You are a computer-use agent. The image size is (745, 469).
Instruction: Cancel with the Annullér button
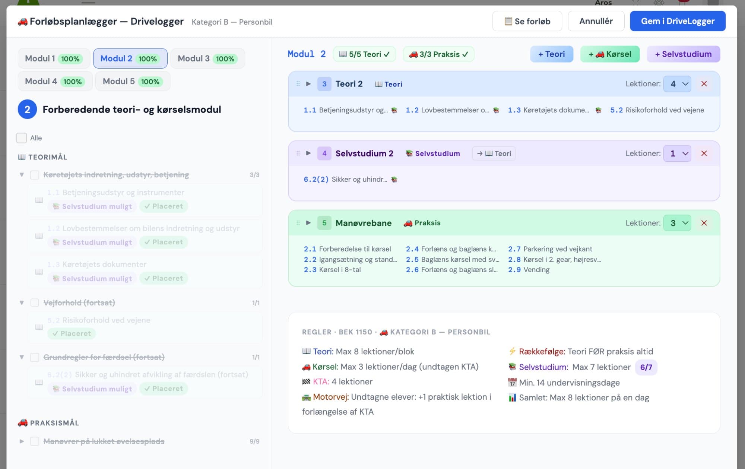(596, 21)
